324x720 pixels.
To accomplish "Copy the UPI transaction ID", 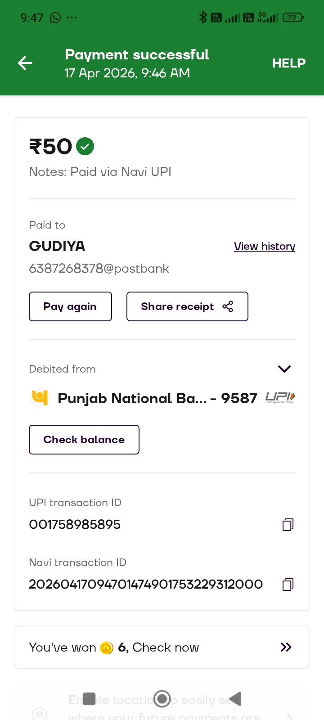I will 288,525.
